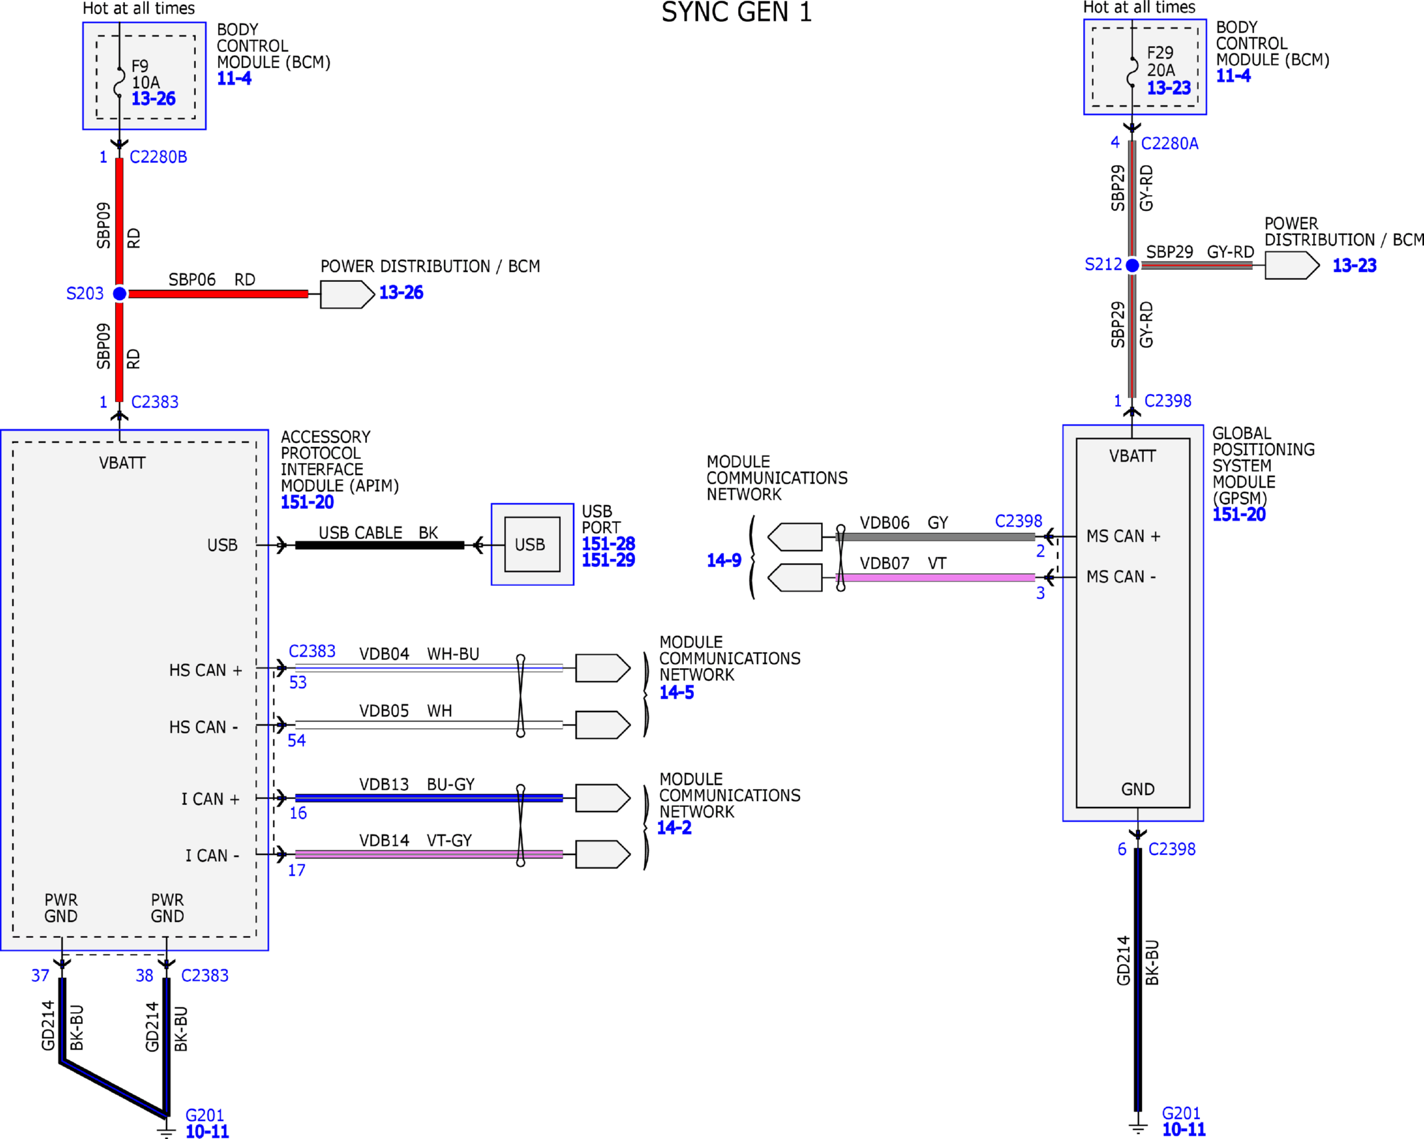The height and width of the screenshot is (1139, 1424).
Task: Open the 151-29 USB port link
Action: (x=608, y=560)
